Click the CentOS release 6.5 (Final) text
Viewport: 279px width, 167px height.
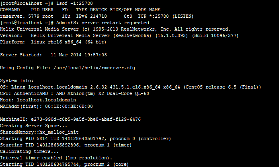click(222, 87)
